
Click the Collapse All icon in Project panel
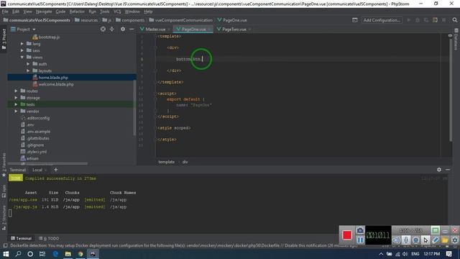tap(112, 29)
